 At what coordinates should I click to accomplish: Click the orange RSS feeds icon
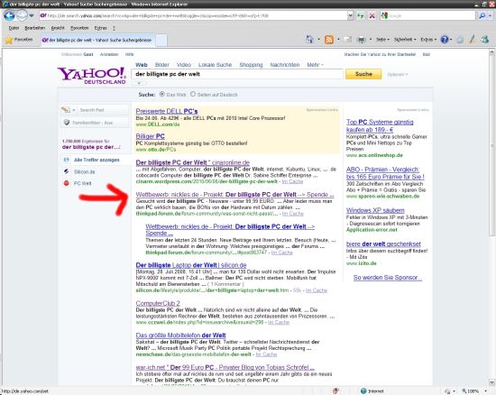click(x=329, y=40)
